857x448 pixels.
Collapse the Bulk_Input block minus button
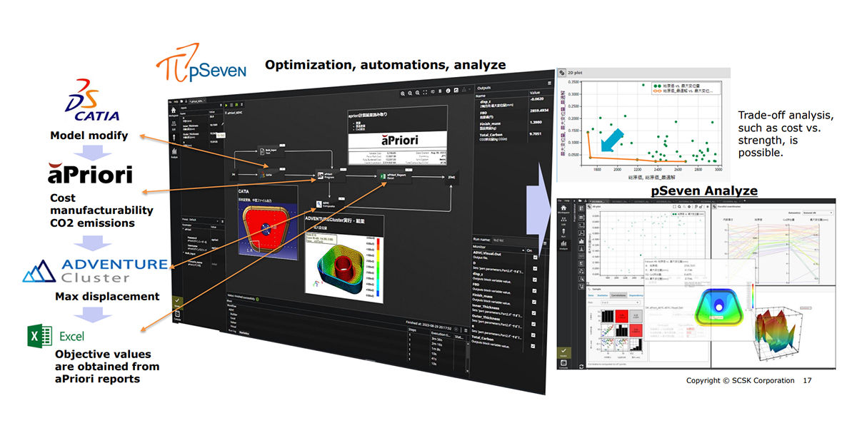pyautogui.click(x=282, y=146)
